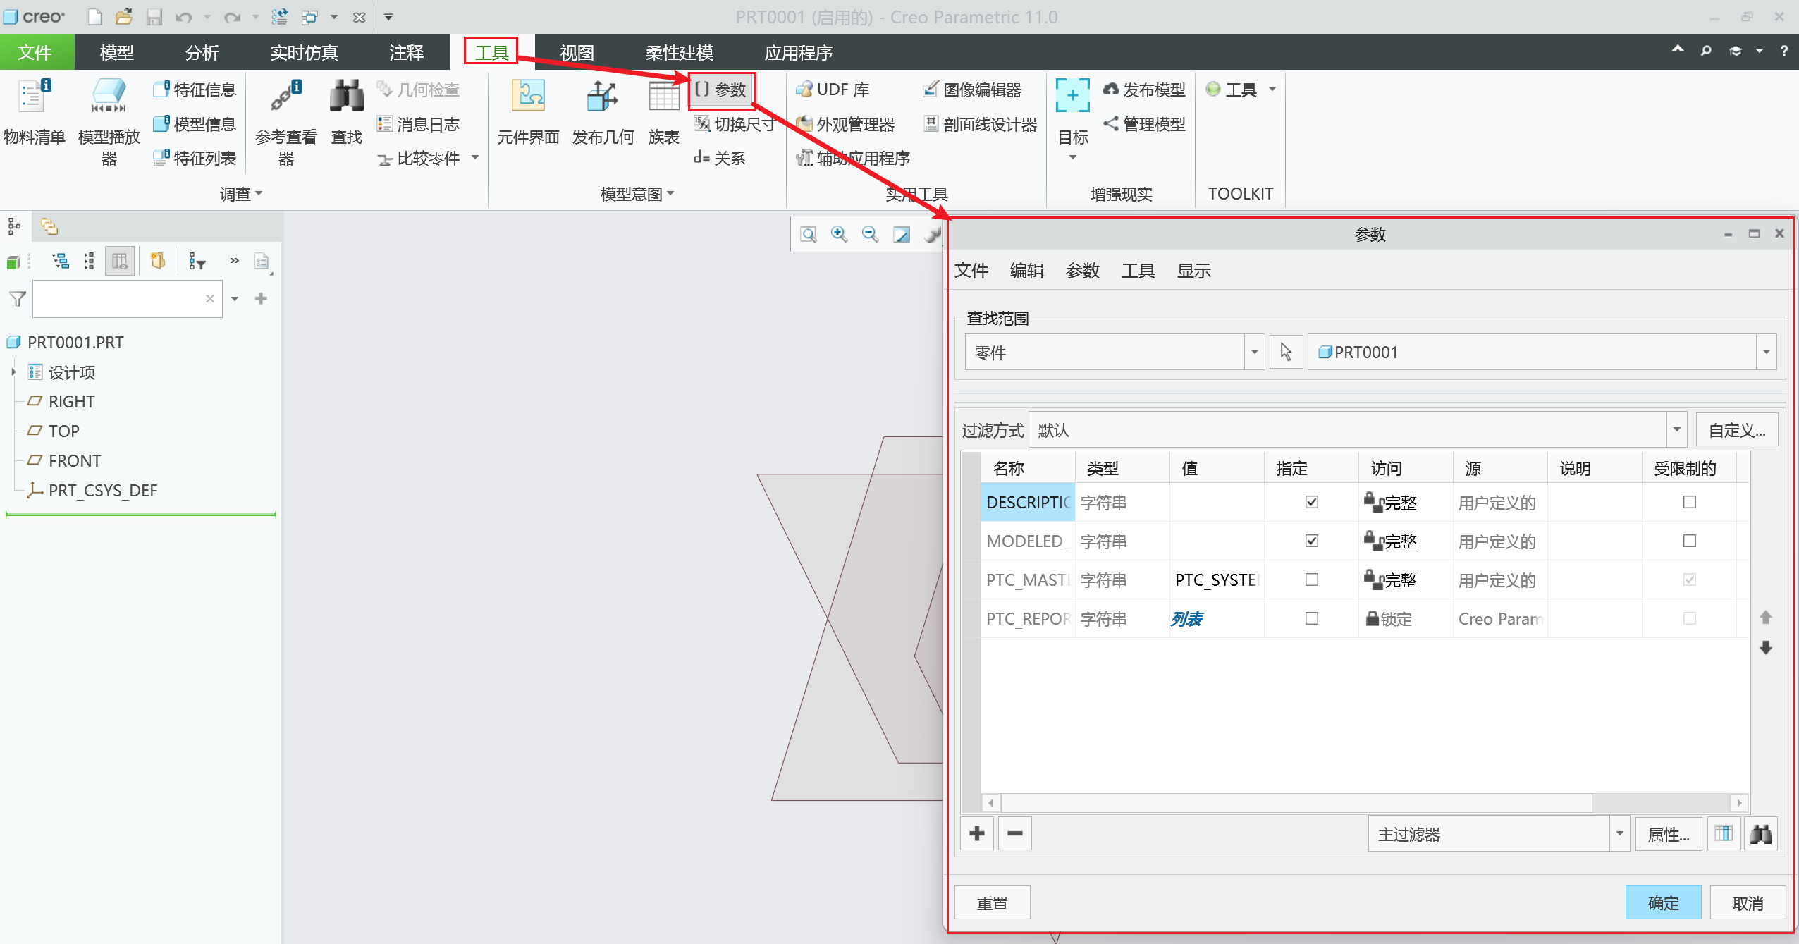Image resolution: width=1799 pixels, height=944 pixels.
Task: Add a new parameter with plus button
Action: point(977,833)
